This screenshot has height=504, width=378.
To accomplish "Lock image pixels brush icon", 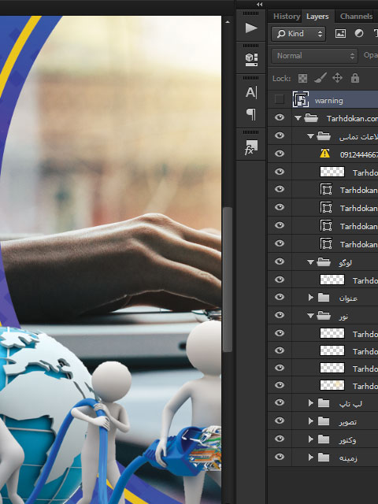I will (x=321, y=78).
